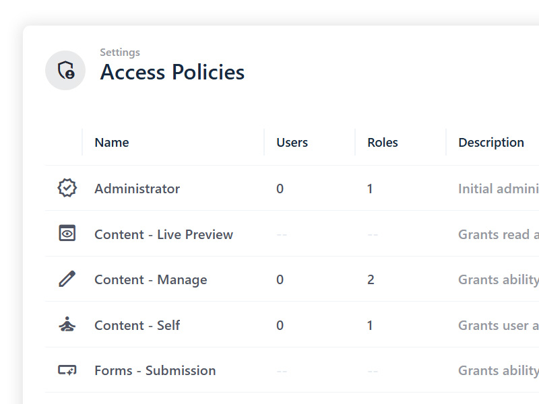Click the Settings breadcrumb link
539x404 pixels.
pos(120,53)
